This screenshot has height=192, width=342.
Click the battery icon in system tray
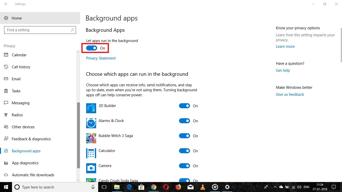point(287,187)
